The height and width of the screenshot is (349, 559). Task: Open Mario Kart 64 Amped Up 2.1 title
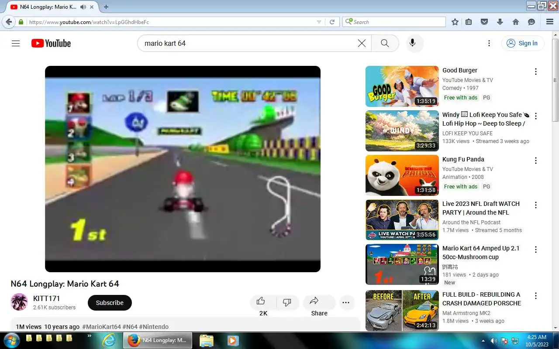pyautogui.click(x=481, y=253)
